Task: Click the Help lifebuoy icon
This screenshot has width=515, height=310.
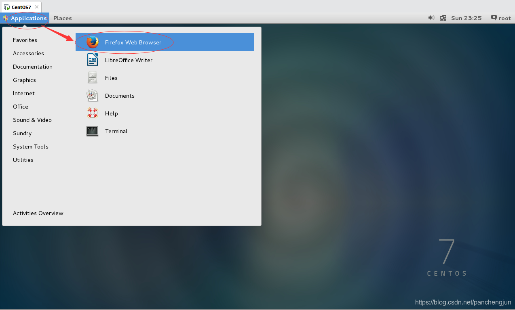Action: click(x=93, y=113)
